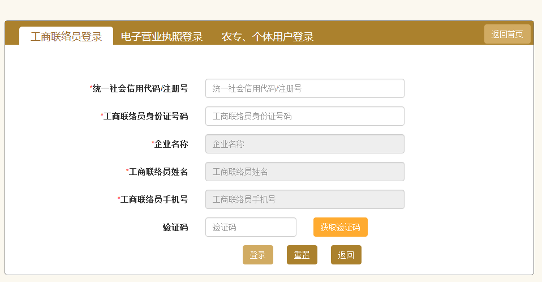
Task: Go back with the 返回 button
Action: pyautogui.click(x=346, y=255)
